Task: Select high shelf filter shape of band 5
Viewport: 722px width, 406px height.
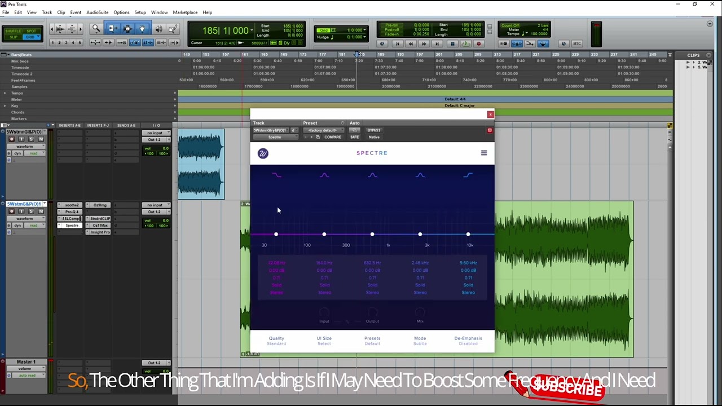Action: (468, 175)
